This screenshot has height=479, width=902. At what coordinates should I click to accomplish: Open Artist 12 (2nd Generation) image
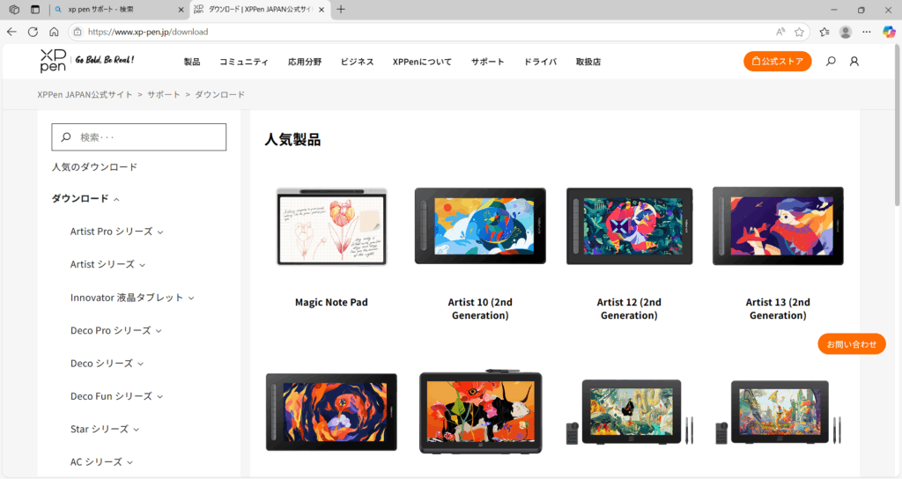click(629, 226)
